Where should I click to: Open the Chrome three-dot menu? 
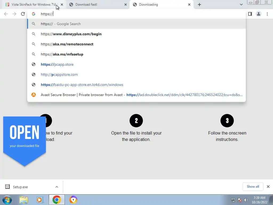[267, 14]
